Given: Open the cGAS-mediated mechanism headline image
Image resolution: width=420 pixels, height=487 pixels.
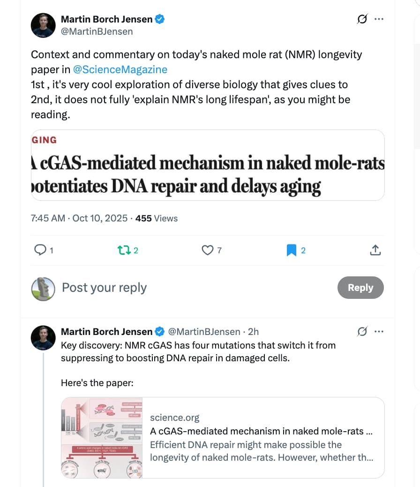Looking at the screenshot, I should pos(208,165).
